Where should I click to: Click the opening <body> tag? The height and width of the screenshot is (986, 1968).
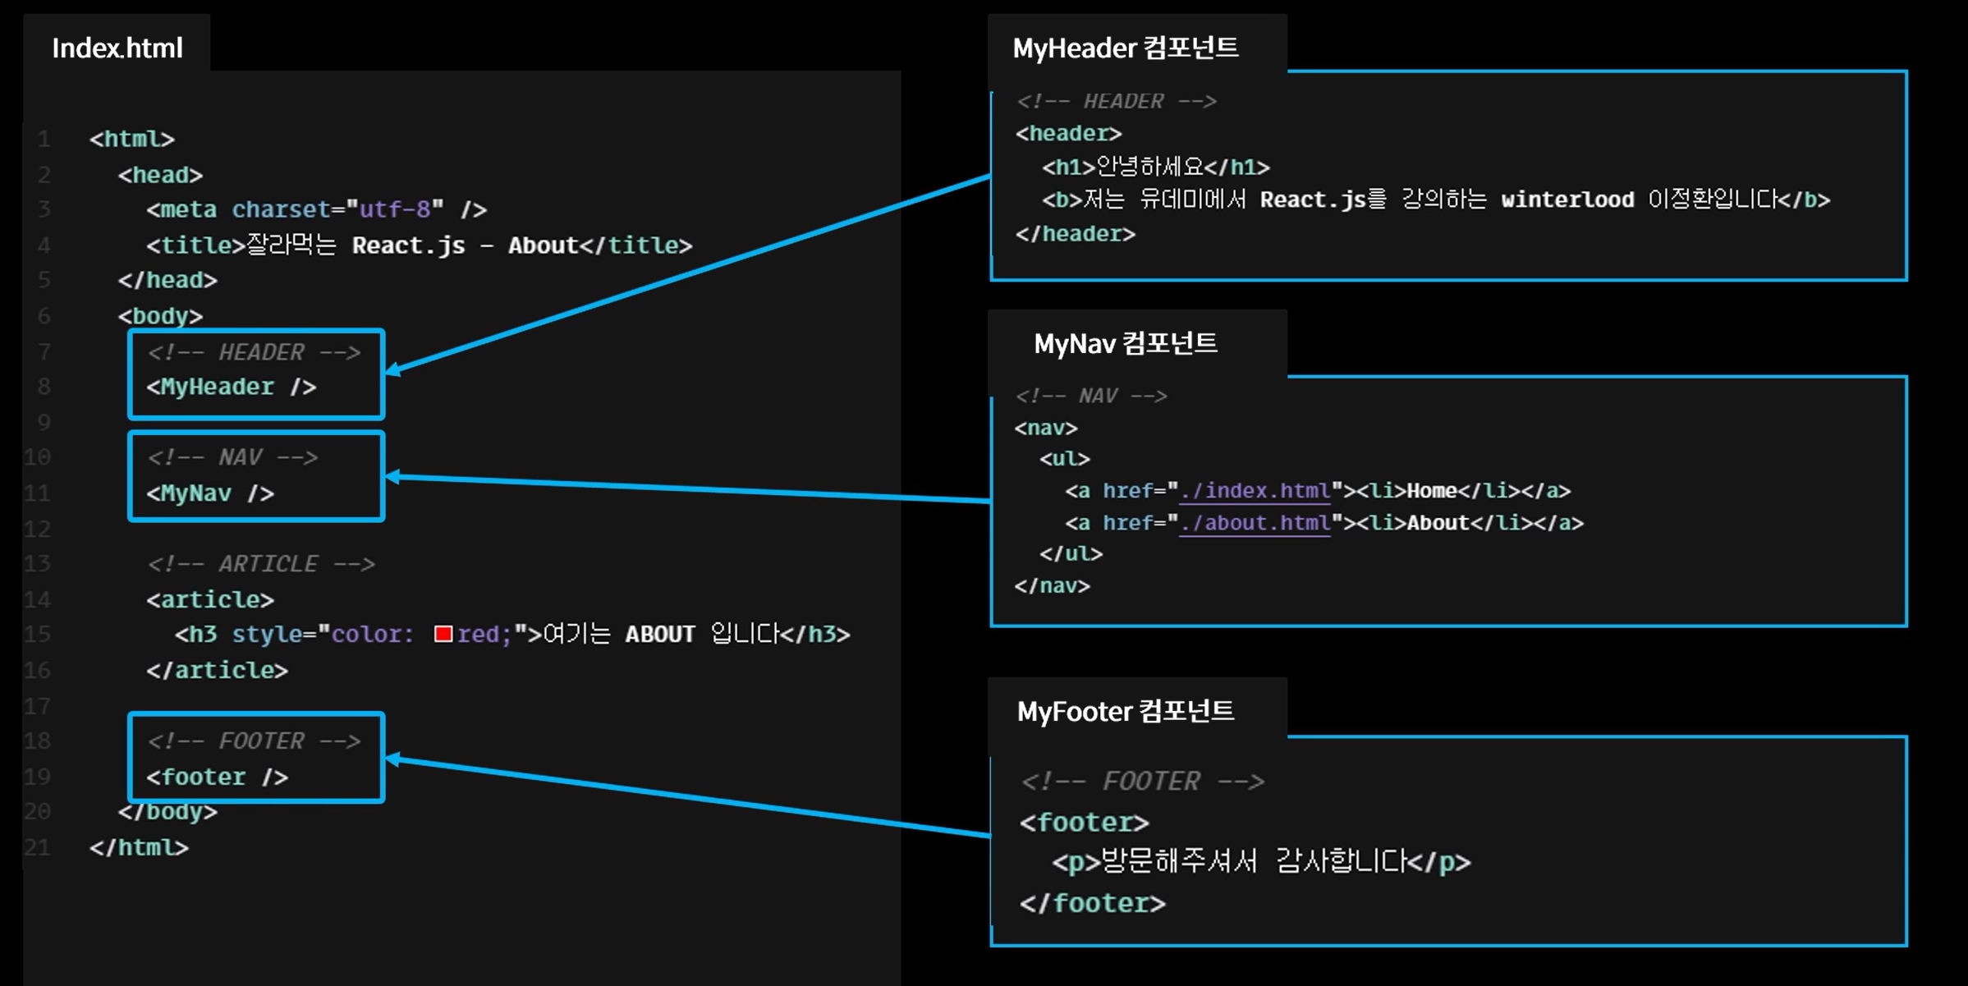coord(160,316)
